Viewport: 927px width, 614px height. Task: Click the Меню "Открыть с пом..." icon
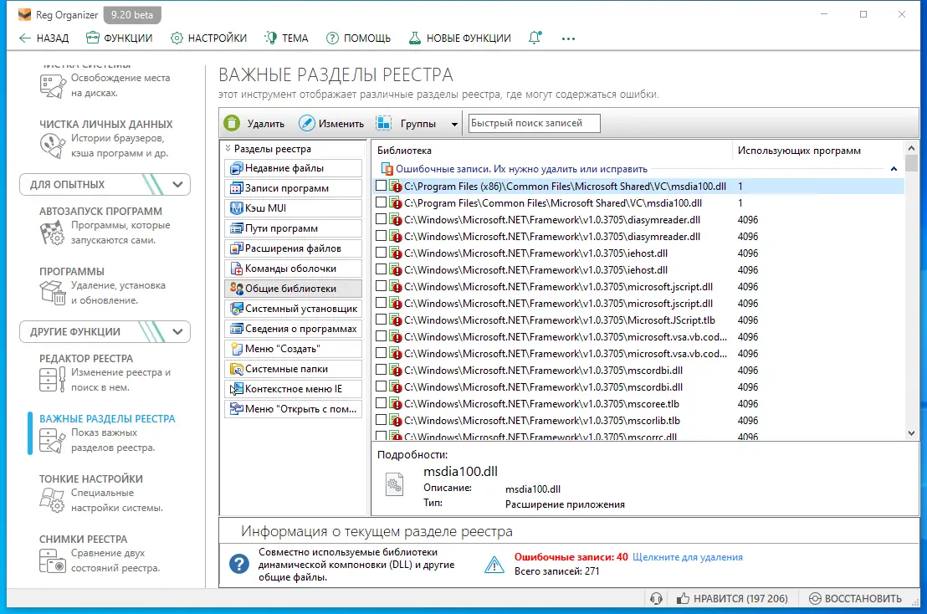click(x=237, y=409)
